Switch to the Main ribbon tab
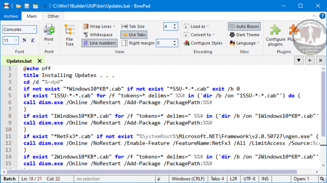The width and height of the screenshot is (327, 183). [32, 16]
